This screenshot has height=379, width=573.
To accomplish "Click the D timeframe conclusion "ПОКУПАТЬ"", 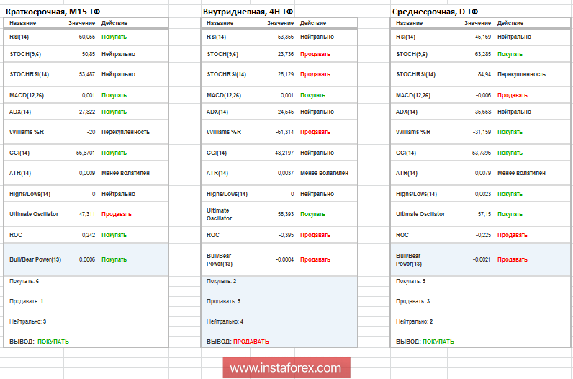I will click(x=438, y=342).
